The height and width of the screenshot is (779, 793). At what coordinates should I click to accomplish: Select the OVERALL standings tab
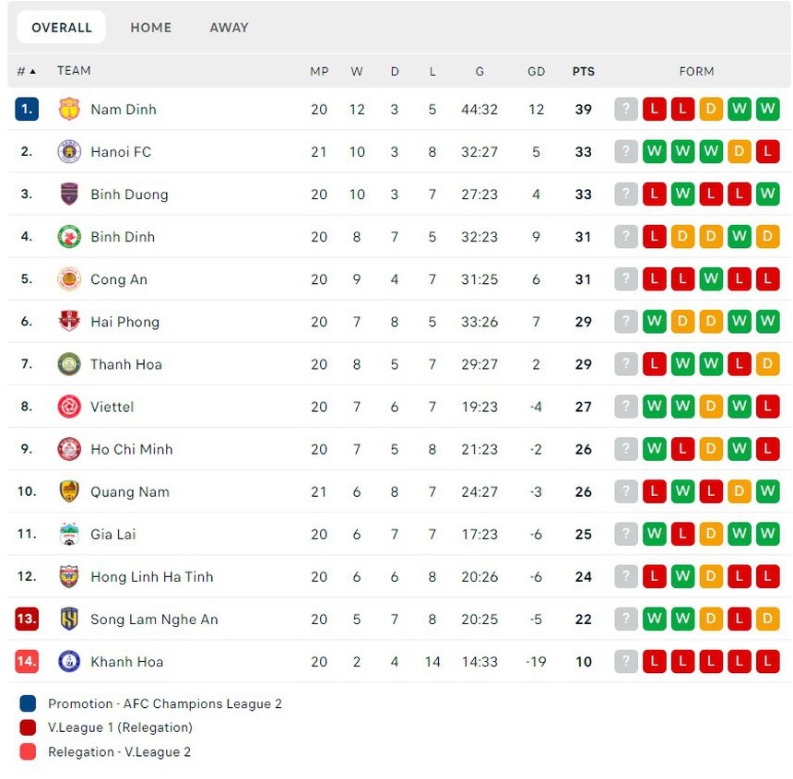[62, 28]
